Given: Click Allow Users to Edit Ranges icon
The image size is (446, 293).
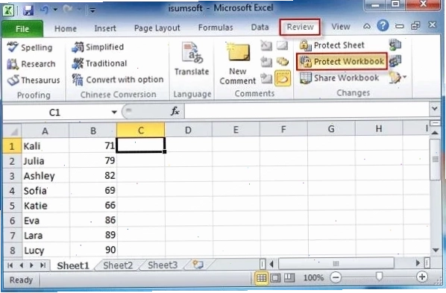Looking at the screenshot, I should [395, 61].
